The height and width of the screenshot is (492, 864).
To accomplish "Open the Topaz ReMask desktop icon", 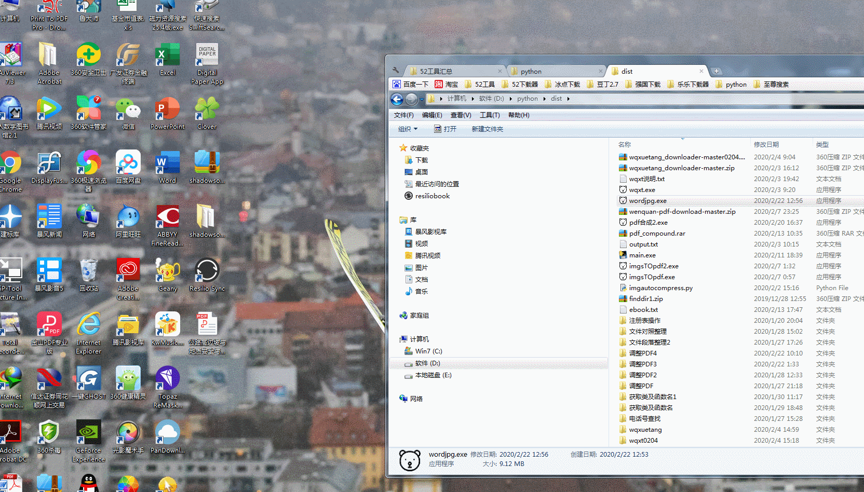I will click(167, 387).
